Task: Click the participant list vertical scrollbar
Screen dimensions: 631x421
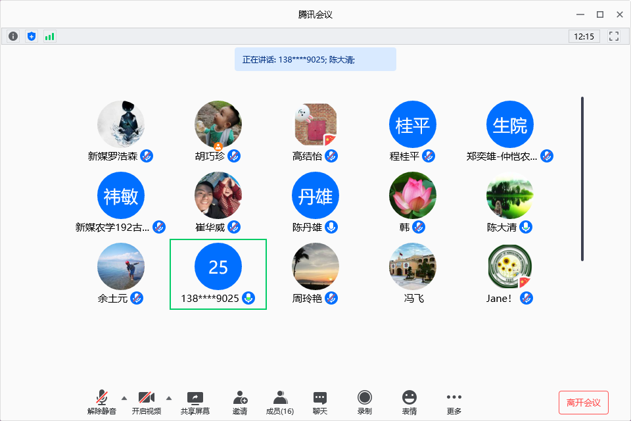Action: (x=582, y=178)
